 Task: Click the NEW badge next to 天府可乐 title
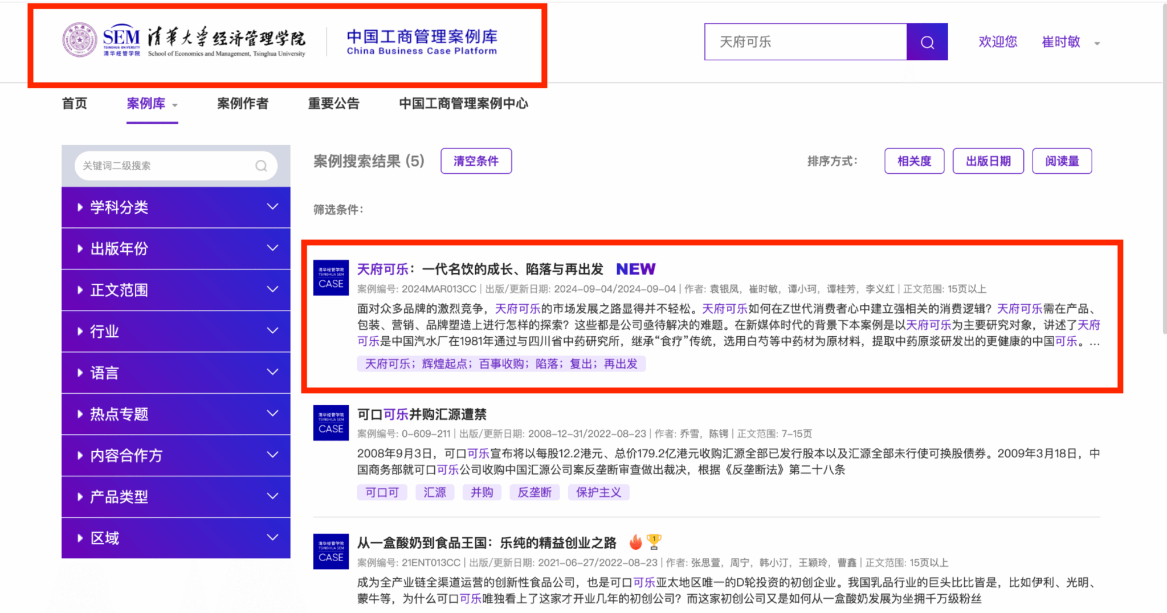635,269
